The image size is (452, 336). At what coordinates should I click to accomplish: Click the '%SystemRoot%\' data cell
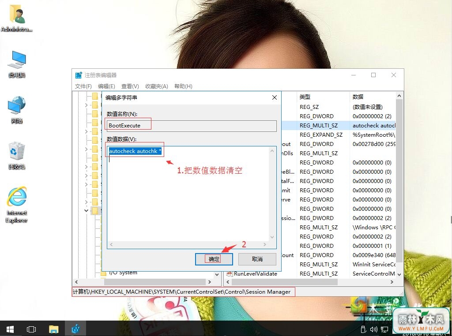point(374,135)
